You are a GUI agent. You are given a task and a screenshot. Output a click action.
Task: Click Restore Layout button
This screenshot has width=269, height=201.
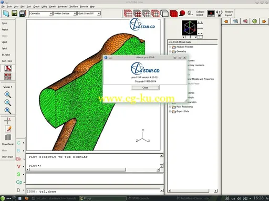(229, 13)
